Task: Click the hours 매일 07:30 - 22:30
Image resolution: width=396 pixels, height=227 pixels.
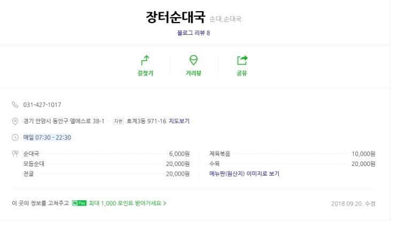Action: pos(47,138)
